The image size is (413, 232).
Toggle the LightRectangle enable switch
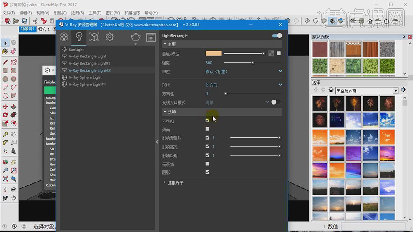click(277, 36)
